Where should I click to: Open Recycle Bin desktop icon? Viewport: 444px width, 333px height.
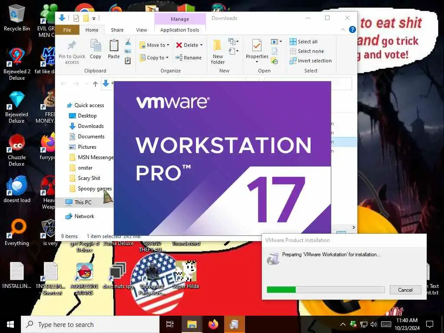click(17, 18)
